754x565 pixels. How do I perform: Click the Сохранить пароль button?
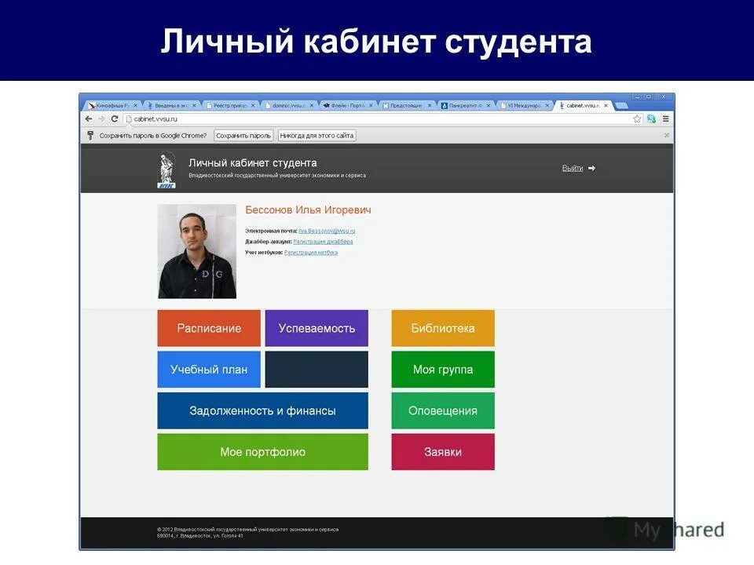tap(244, 135)
